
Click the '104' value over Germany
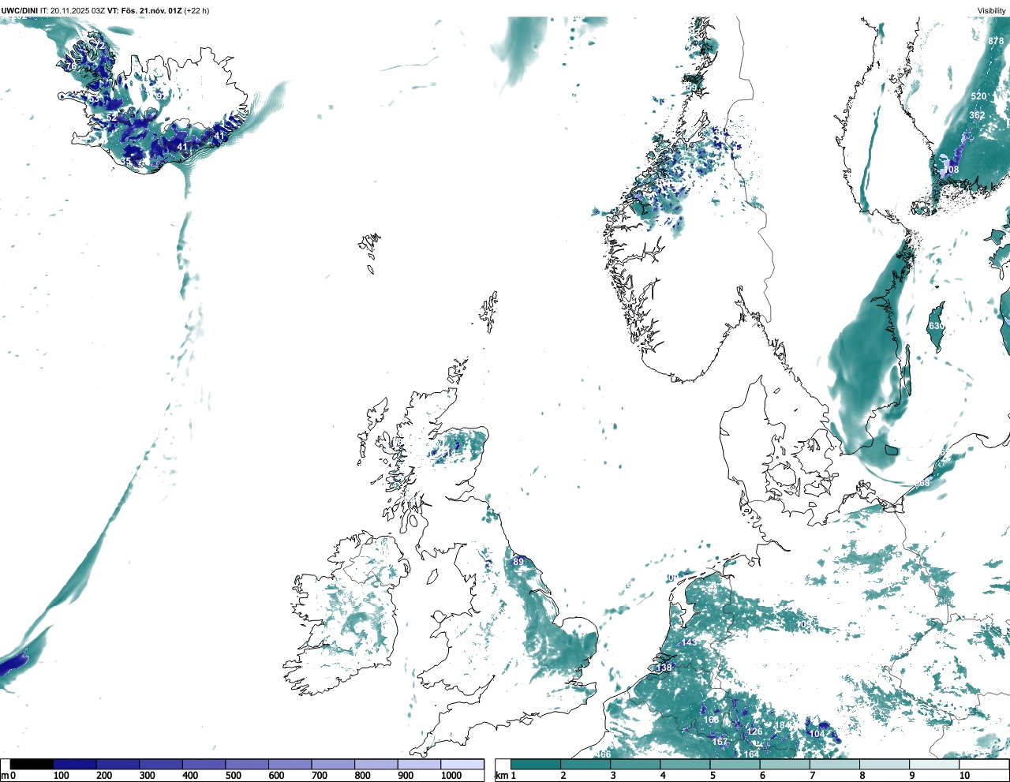(x=817, y=734)
